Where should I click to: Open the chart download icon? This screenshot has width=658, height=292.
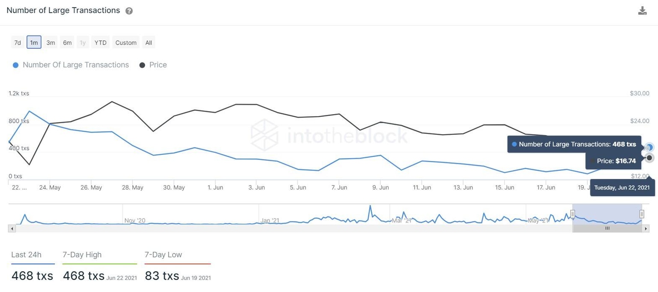click(x=642, y=10)
